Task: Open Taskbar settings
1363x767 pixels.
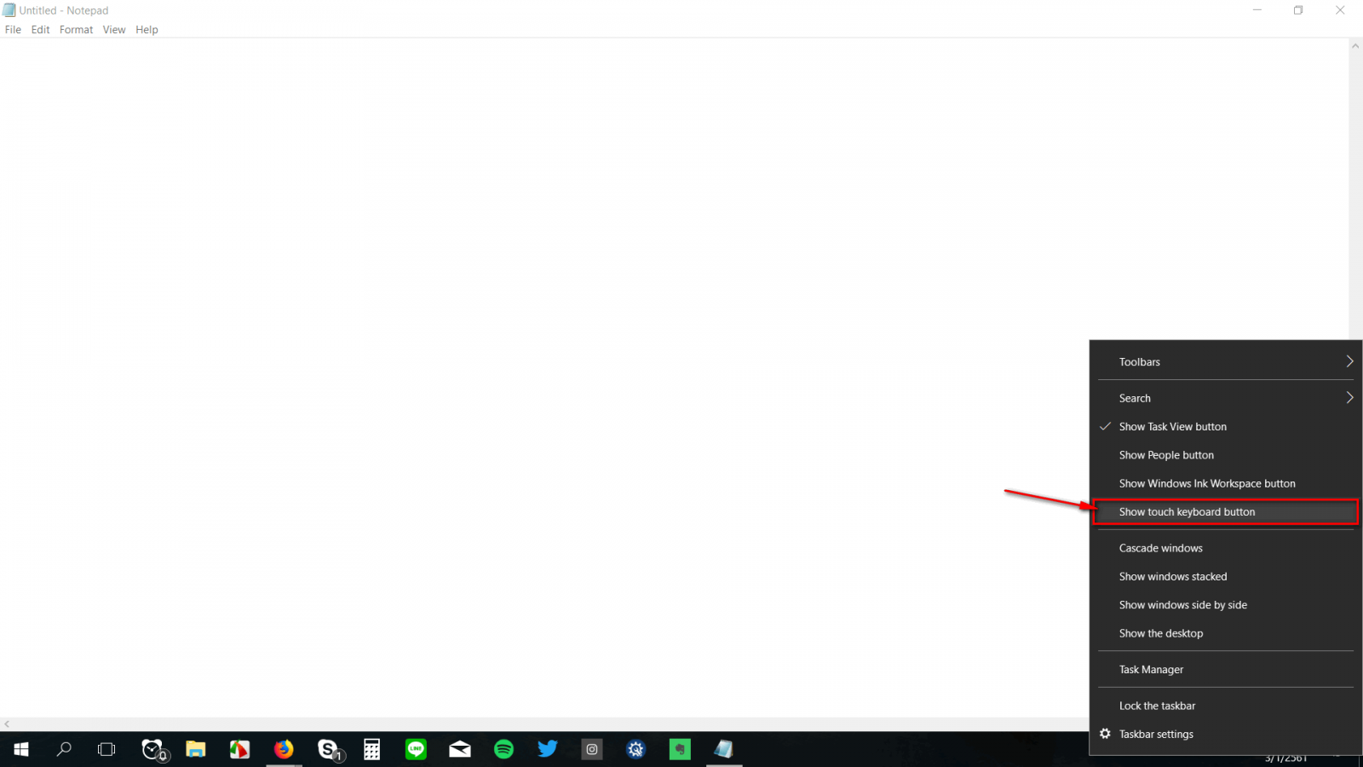Action: coord(1225,734)
